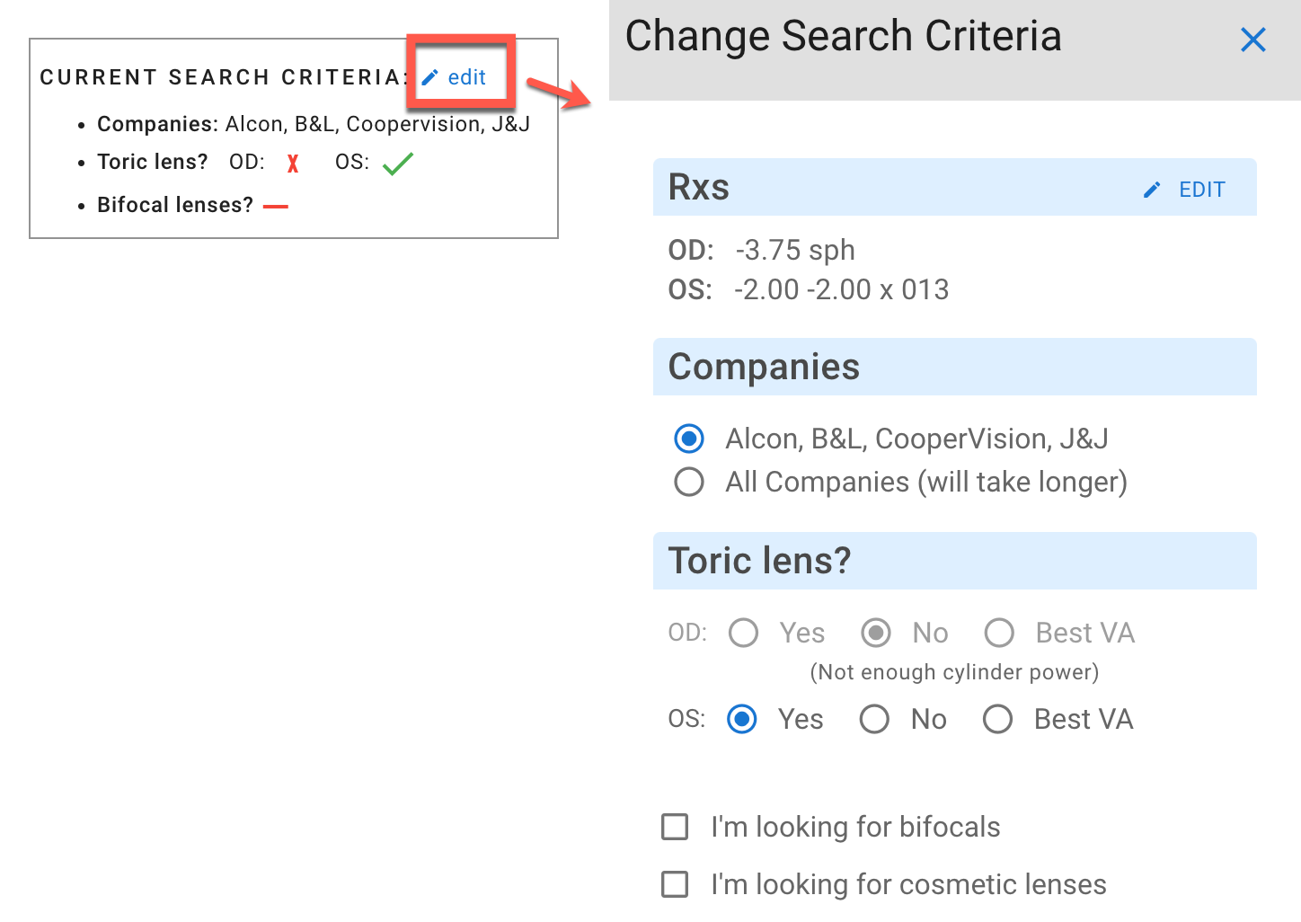Open the edit link for current search criteria

pyautogui.click(x=466, y=77)
